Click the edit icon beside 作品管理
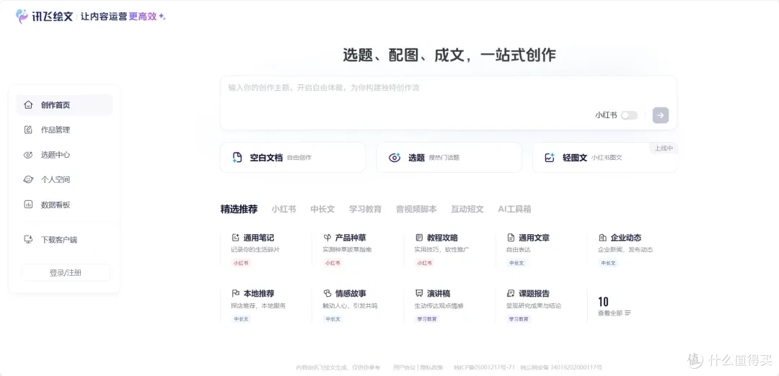Image resolution: width=779 pixels, height=376 pixels. 28,130
